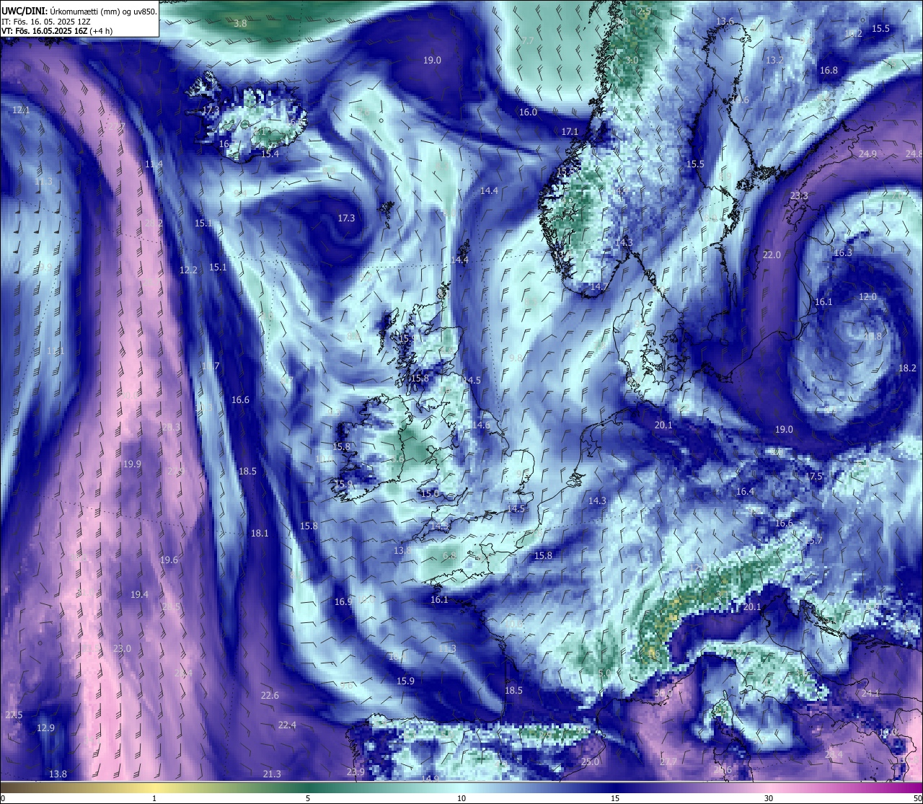Click the map value "12.2"
This screenshot has width=923, height=804.
coord(188,270)
